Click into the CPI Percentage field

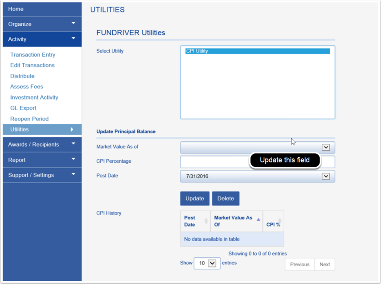[258, 162]
